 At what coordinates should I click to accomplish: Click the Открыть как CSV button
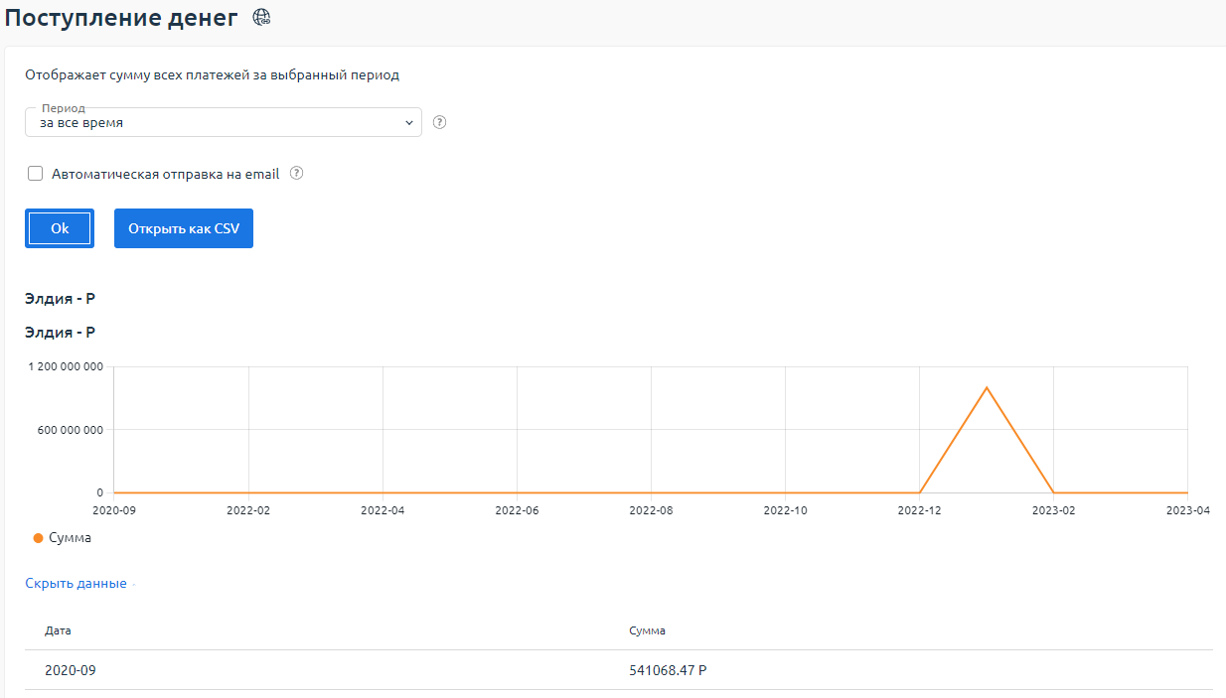pyautogui.click(x=183, y=228)
